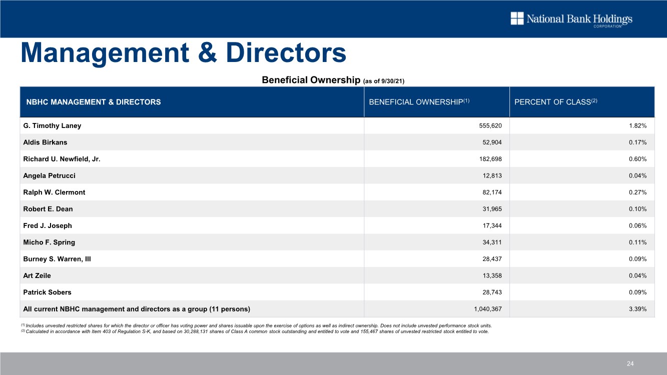This screenshot has height=375, width=667.
Task: Select the value 13,358
Action: click(492, 275)
